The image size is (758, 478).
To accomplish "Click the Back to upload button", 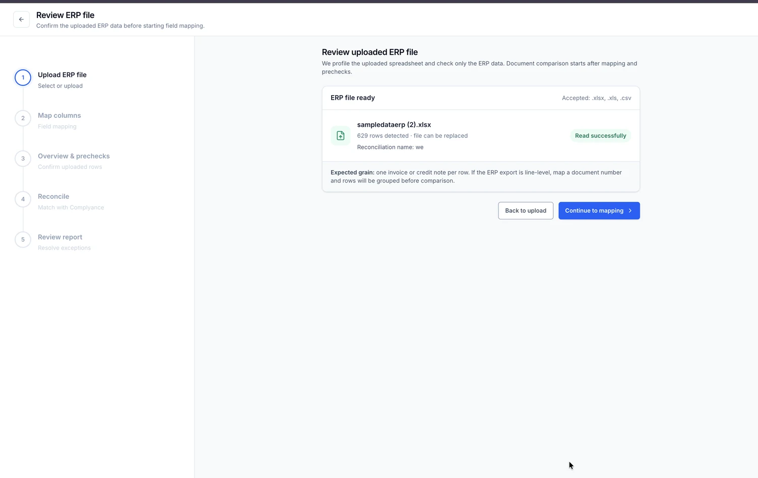I will 526,211.
